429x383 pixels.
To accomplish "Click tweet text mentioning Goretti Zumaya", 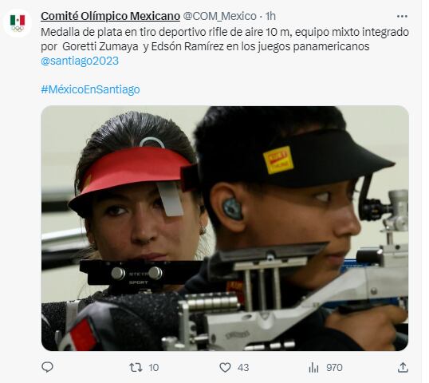I will [x=100, y=46].
